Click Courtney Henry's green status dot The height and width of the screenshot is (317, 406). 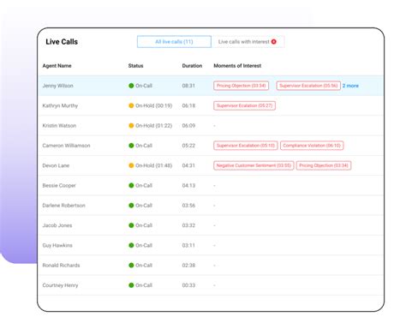coord(131,285)
